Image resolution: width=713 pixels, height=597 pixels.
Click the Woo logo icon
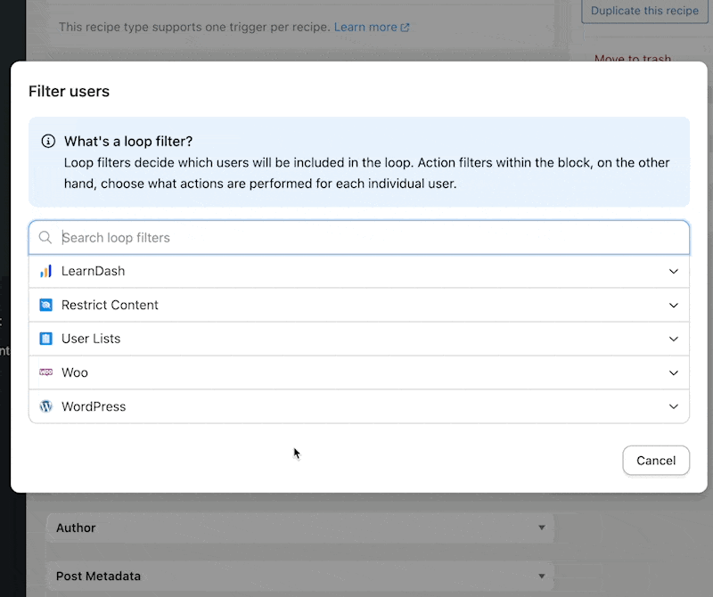click(45, 372)
